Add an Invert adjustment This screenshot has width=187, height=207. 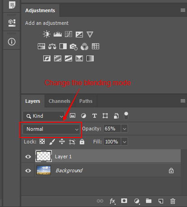coord(47,58)
